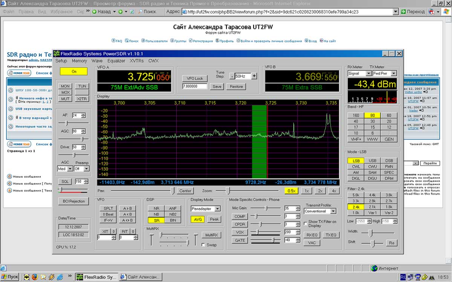Decrease tune step with the minus button
This screenshot has height=282, width=452.
232,76
